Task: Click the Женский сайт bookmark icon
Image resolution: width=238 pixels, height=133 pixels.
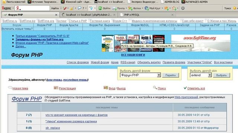Action: (63, 2)
